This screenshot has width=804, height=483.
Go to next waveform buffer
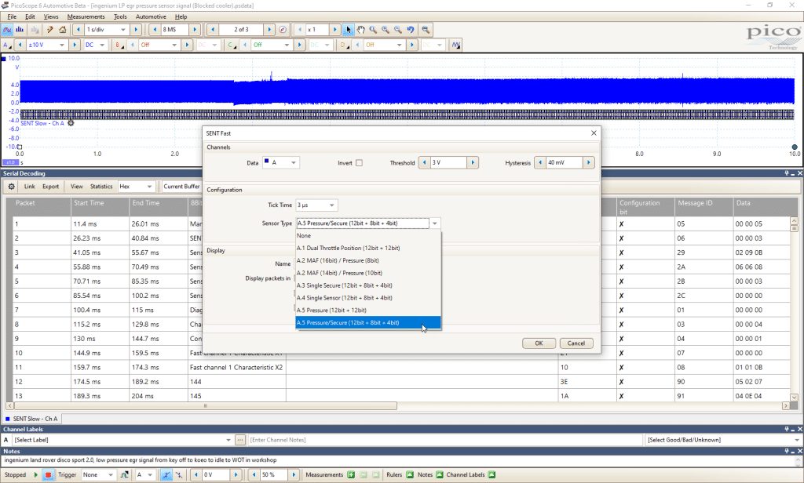(269, 30)
